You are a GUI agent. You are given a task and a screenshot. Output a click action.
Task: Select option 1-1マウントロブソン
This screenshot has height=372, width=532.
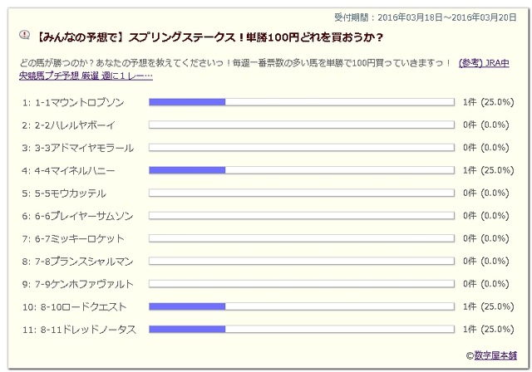click(x=81, y=102)
